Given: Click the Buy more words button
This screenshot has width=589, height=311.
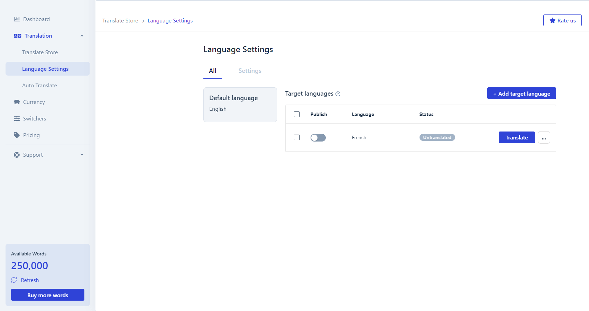Looking at the screenshot, I should coord(48,295).
